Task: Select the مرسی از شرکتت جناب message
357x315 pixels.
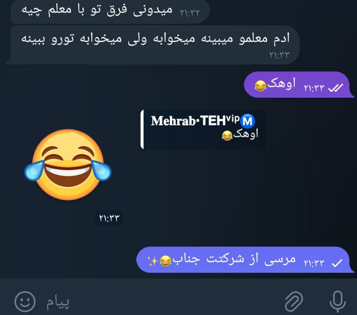Action: pyautogui.click(x=245, y=260)
